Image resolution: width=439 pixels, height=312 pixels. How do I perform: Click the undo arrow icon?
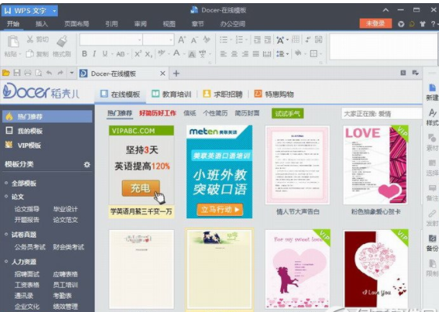tap(49, 74)
